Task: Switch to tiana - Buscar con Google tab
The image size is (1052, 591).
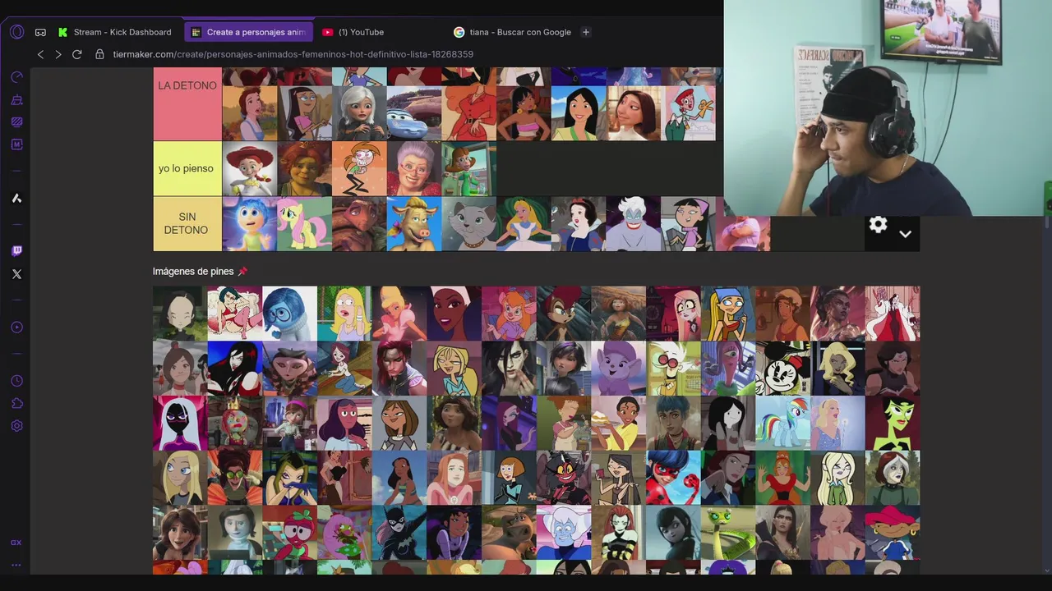Action: [511, 32]
